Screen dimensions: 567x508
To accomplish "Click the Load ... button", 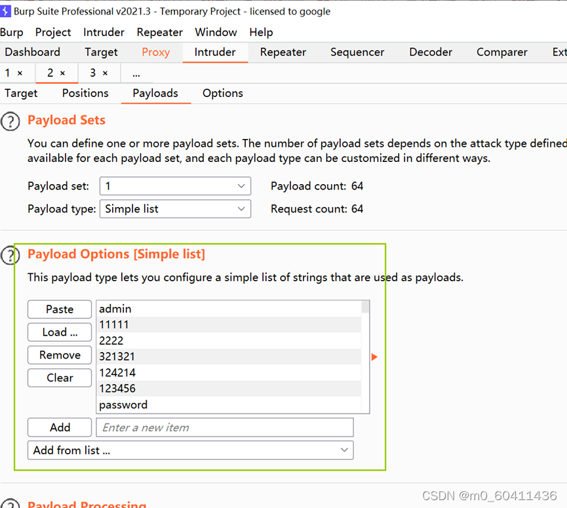I will coord(60,332).
